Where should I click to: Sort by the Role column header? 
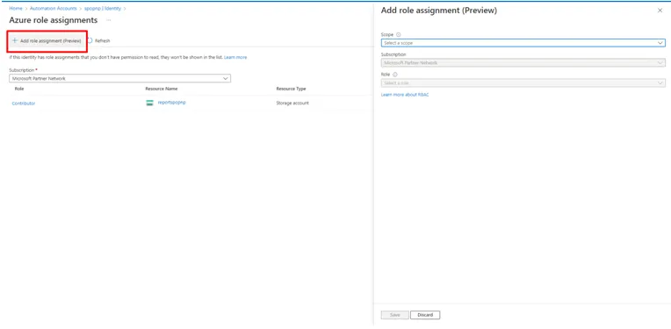pos(19,89)
